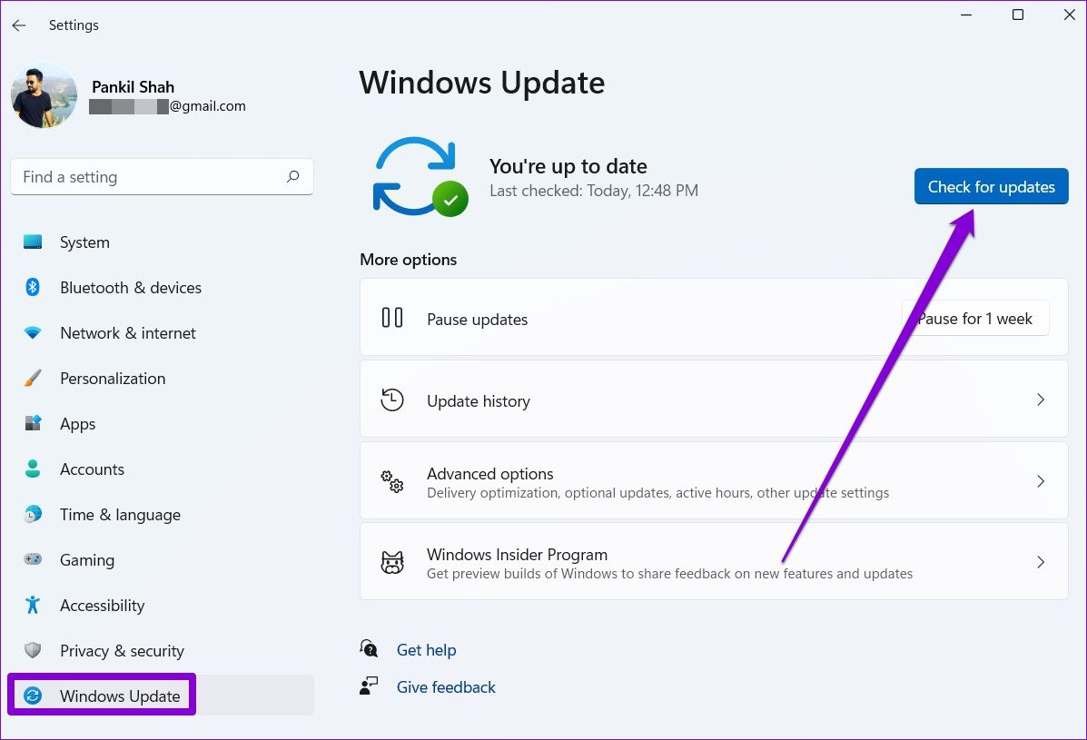Select Gaming in the sidebar
Image resolution: width=1087 pixels, height=740 pixels.
(87, 560)
